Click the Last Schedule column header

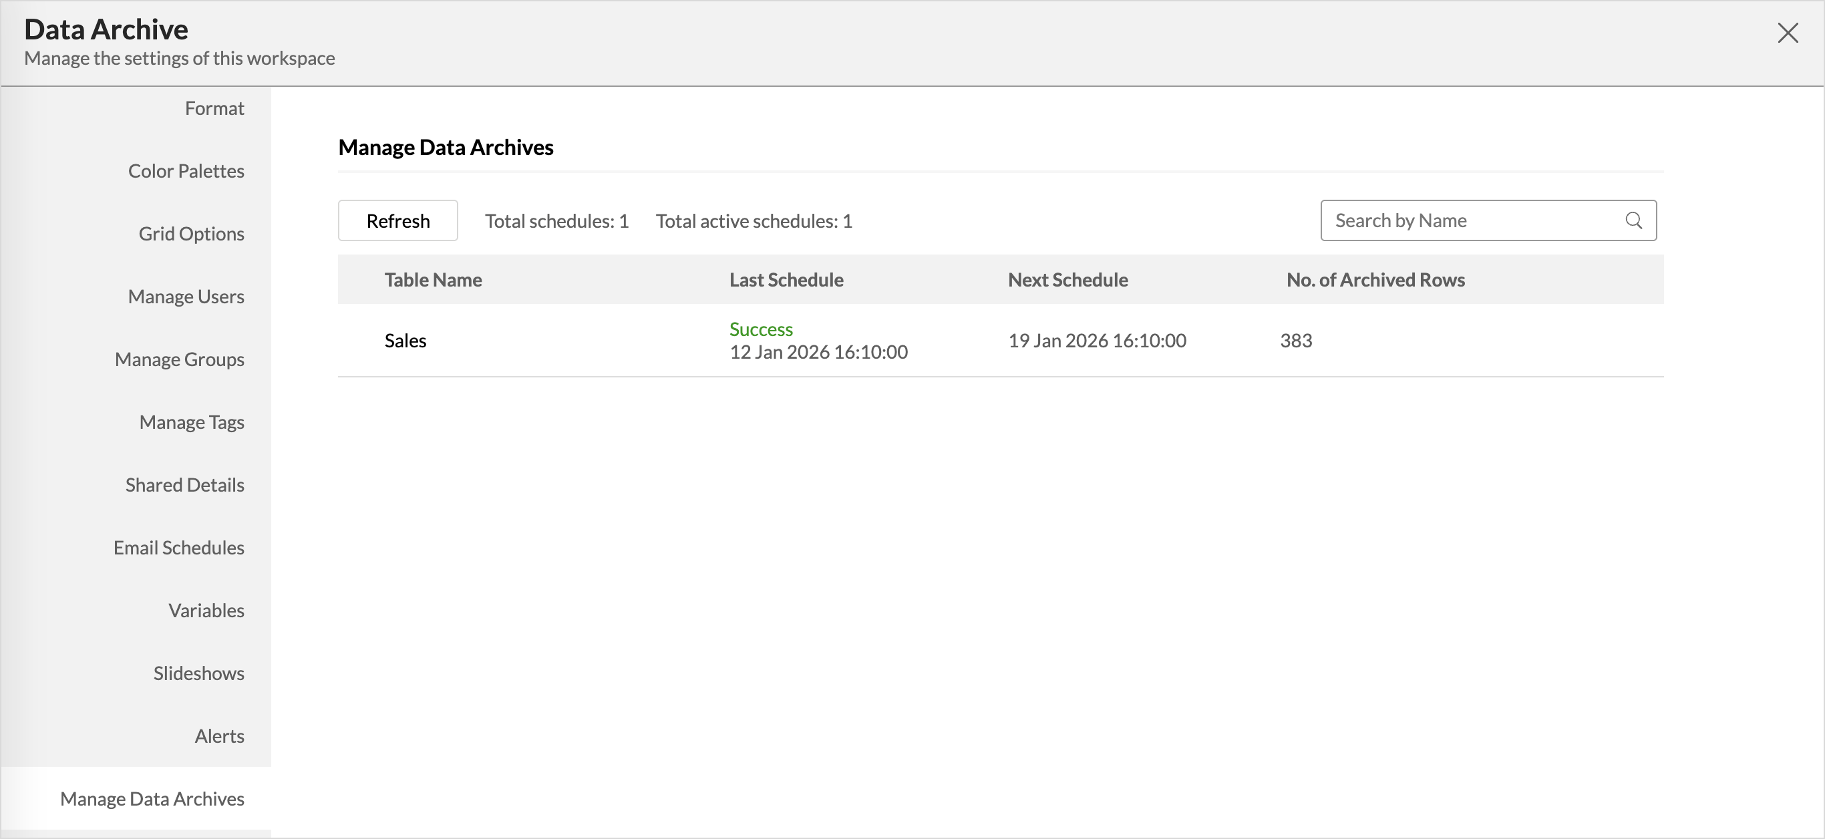pyautogui.click(x=786, y=280)
